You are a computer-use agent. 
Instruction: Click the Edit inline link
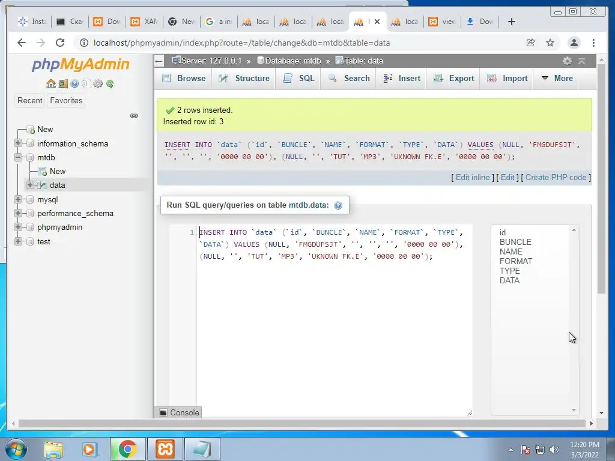point(472,177)
